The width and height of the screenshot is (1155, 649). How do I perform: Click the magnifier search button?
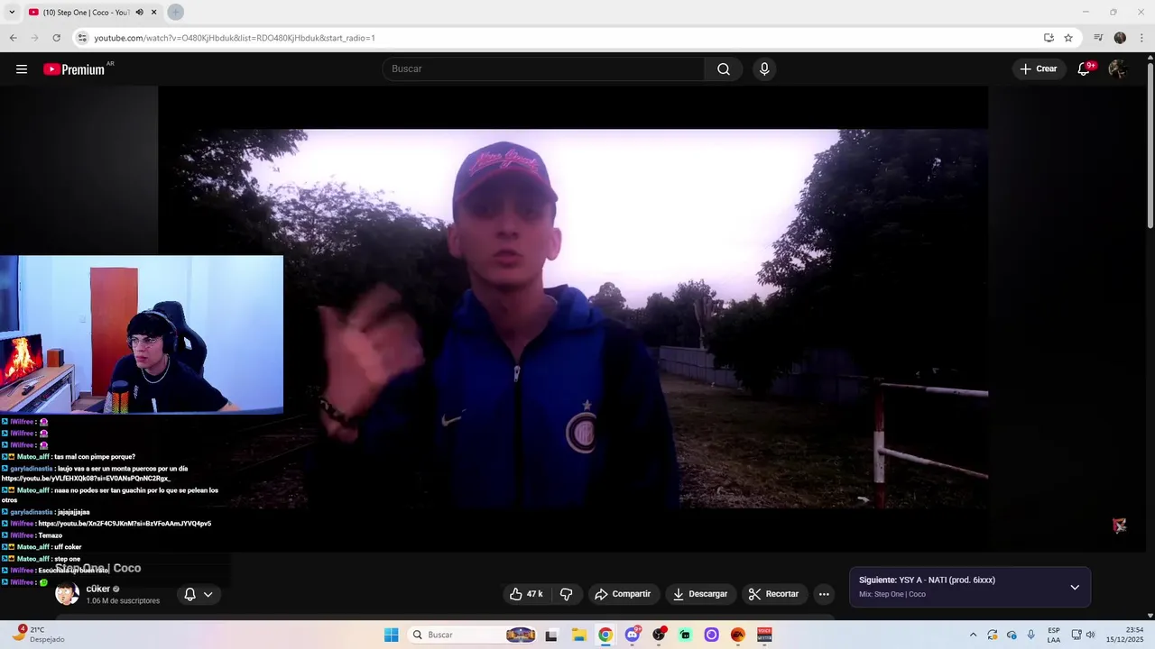(x=724, y=69)
